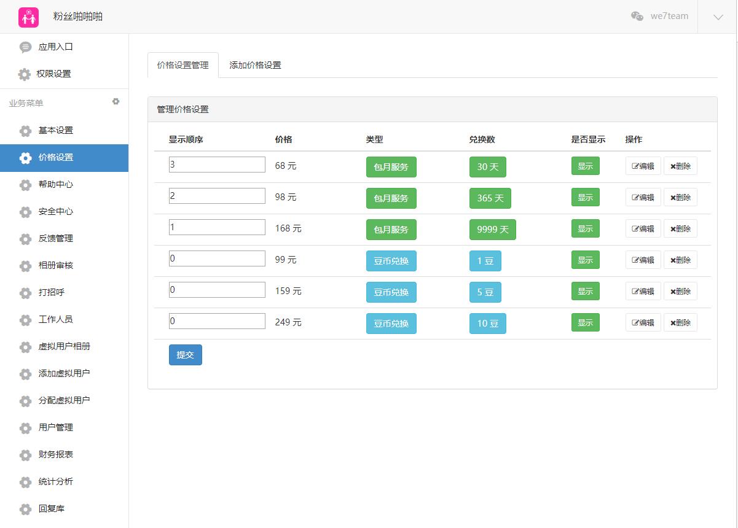The image size is (738, 528).
Task: Click the gear icon beside 财务报表
Action: pyautogui.click(x=25, y=455)
